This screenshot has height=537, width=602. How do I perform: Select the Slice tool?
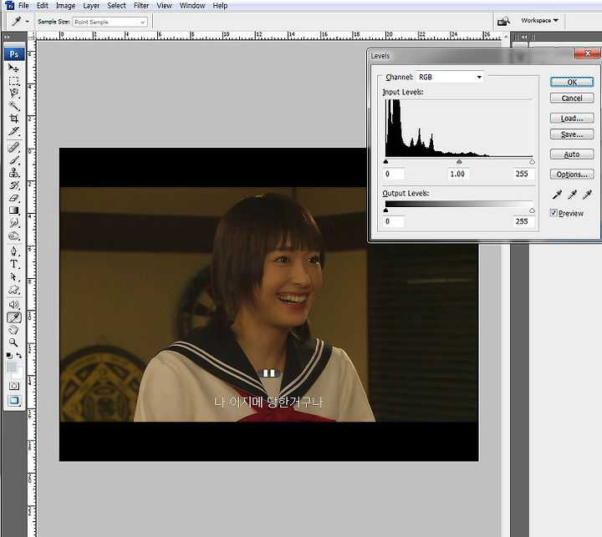(13, 131)
